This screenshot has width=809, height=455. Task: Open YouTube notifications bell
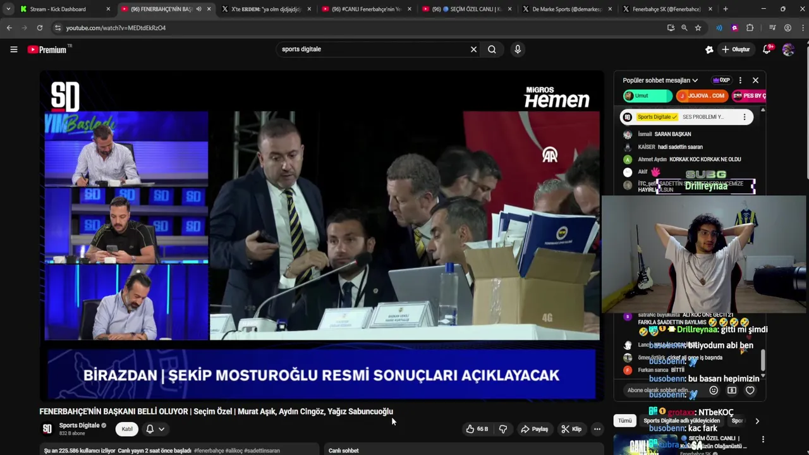768,49
